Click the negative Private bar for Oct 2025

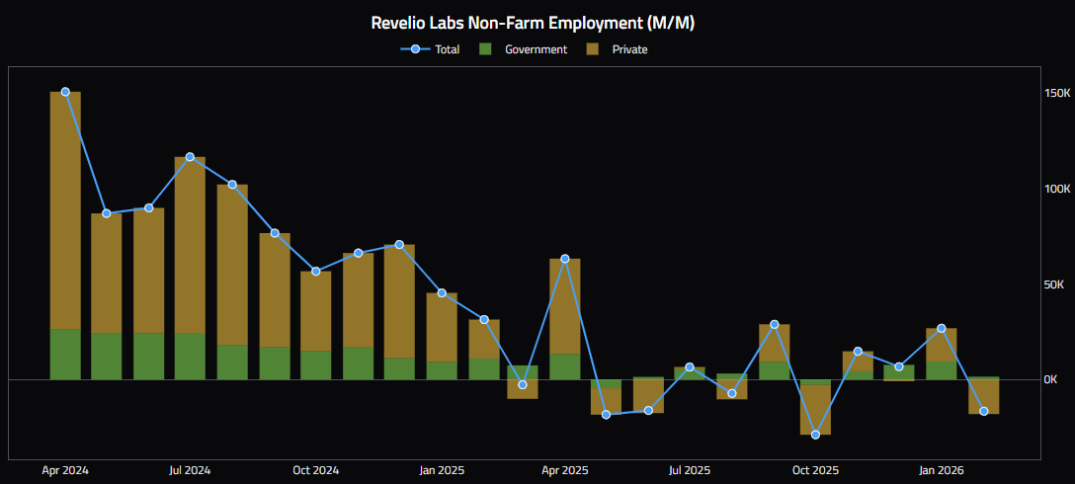click(x=815, y=410)
